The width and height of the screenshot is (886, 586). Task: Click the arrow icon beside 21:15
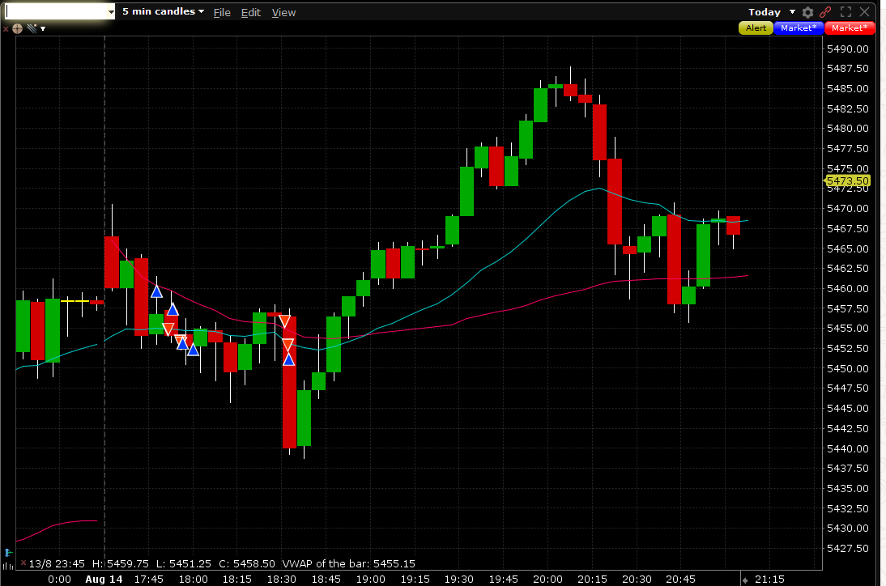pos(745,580)
